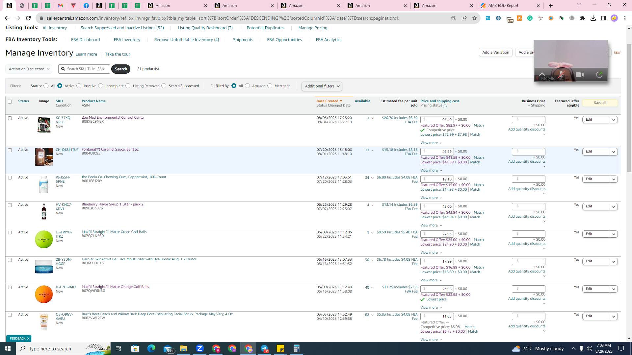Close the AMZ EOD Report tab
632x355 pixels.
pyautogui.click(x=538, y=6)
